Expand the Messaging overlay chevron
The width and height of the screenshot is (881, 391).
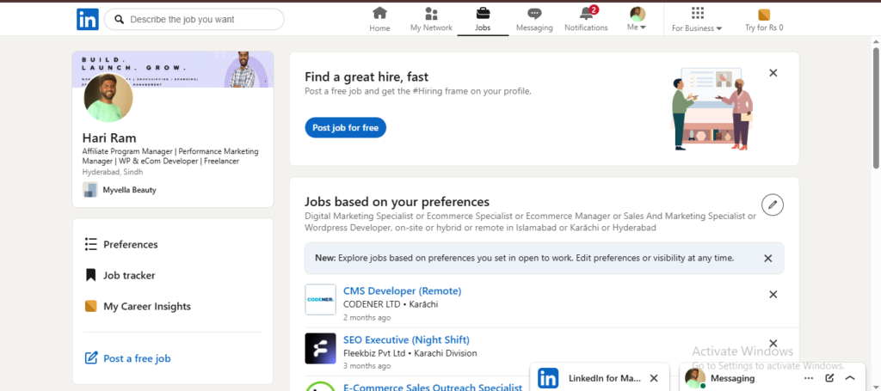pos(850,378)
